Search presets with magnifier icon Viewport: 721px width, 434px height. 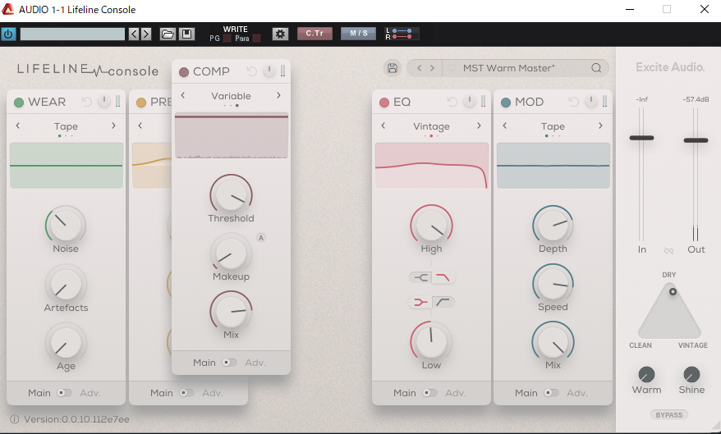click(x=596, y=68)
